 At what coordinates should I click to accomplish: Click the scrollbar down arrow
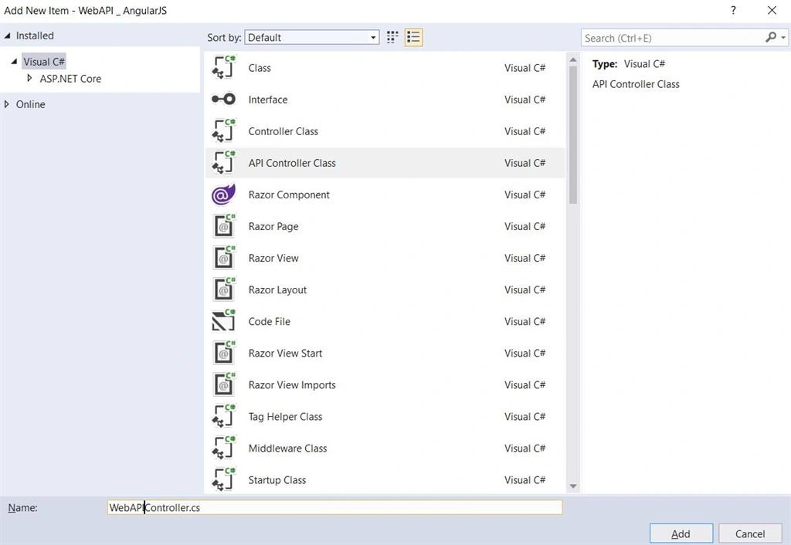point(572,486)
